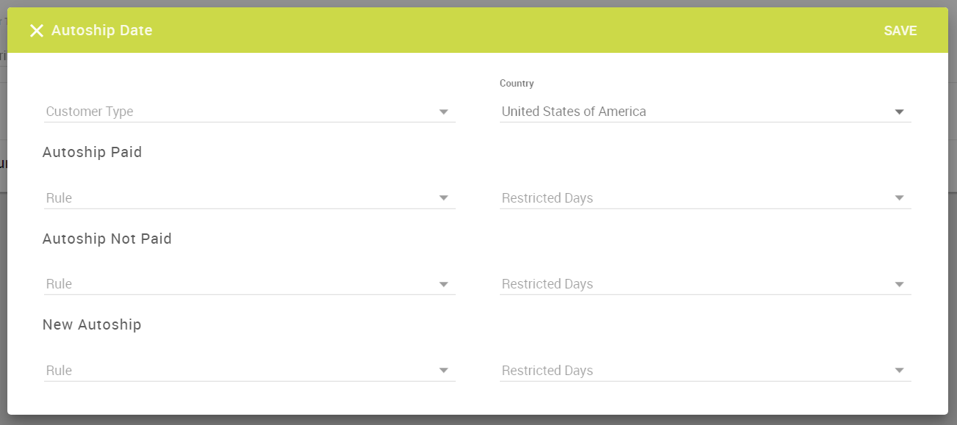Click Autoship Not Paid Restricted Days arrow

click(x=899, y=285)
